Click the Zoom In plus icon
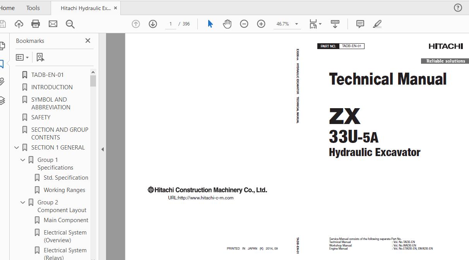The image size is (469, 260). click(x=261, y=24)
